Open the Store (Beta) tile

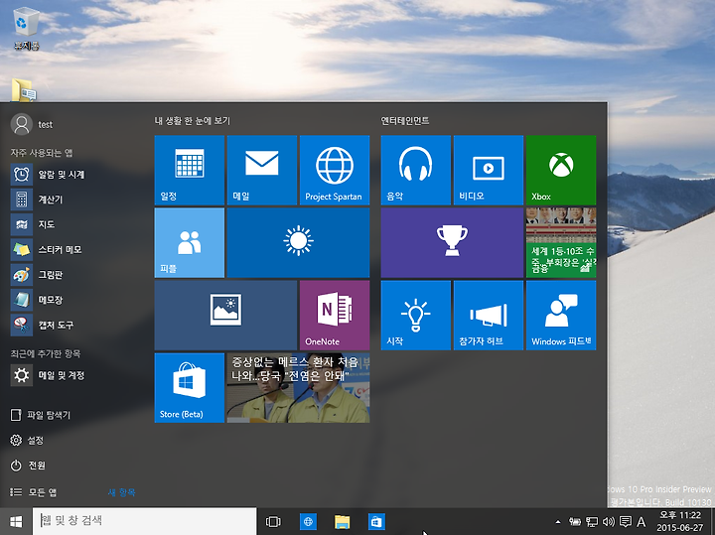pyautogui.click(x=190, y=387)
